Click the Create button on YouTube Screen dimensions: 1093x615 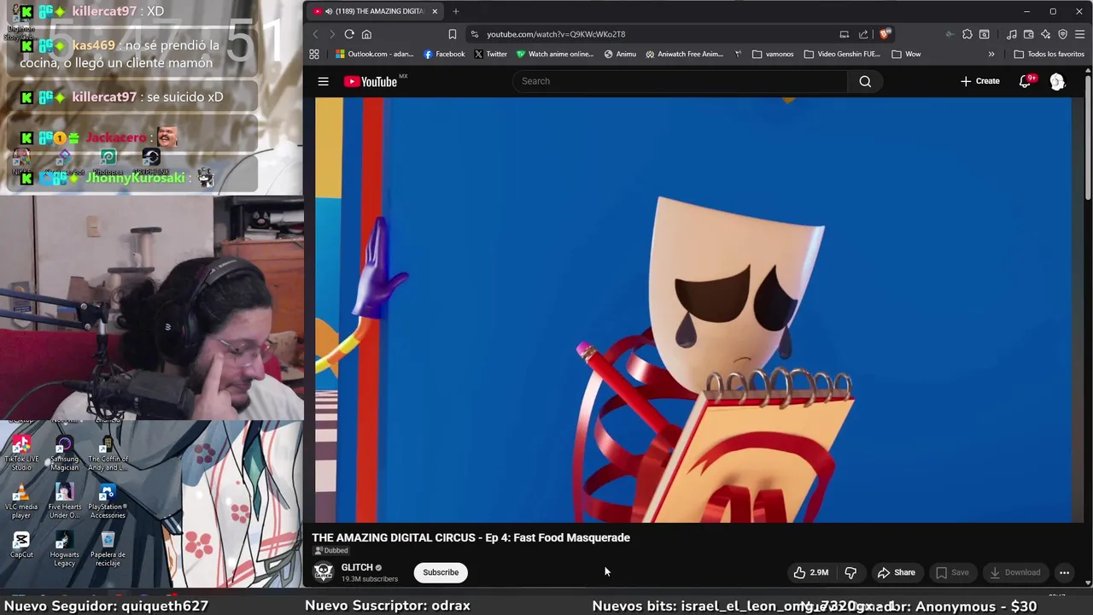(979, 81)
